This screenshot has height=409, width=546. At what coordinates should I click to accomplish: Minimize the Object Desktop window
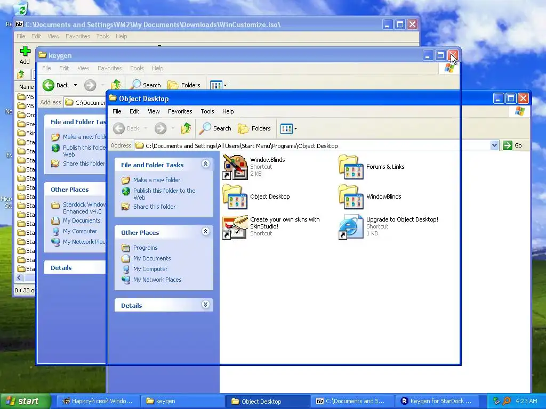[499, 99]
